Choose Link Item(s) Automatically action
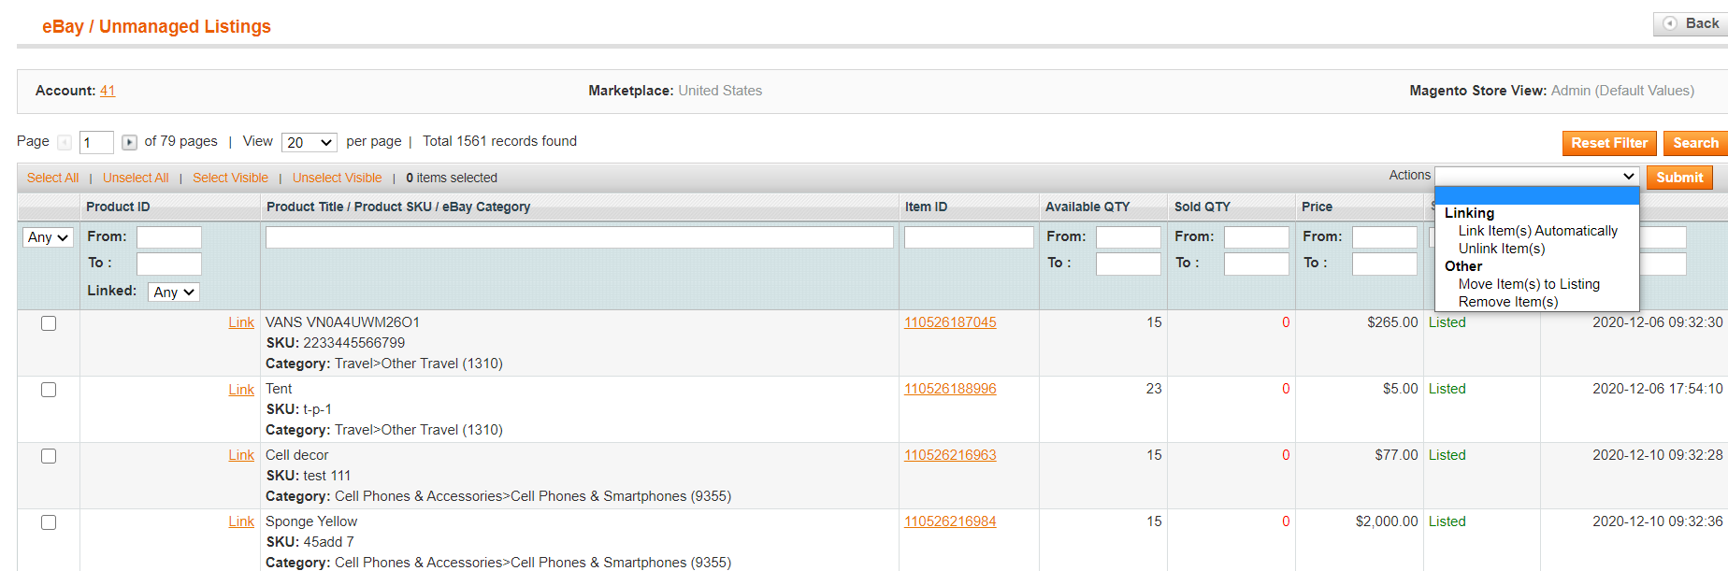 1537,231
